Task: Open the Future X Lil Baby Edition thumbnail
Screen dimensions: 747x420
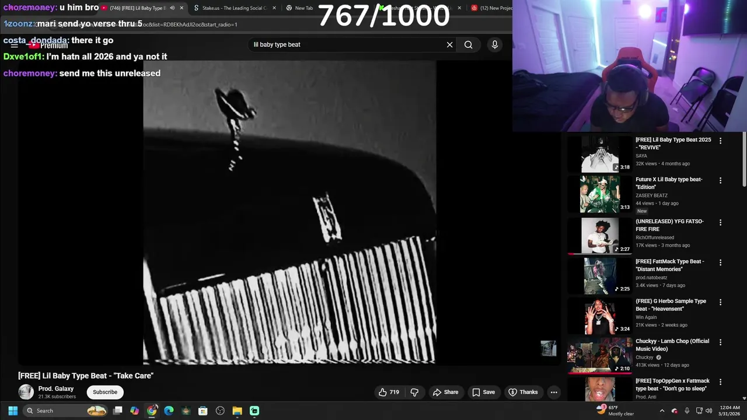Action: pos(599,194)
